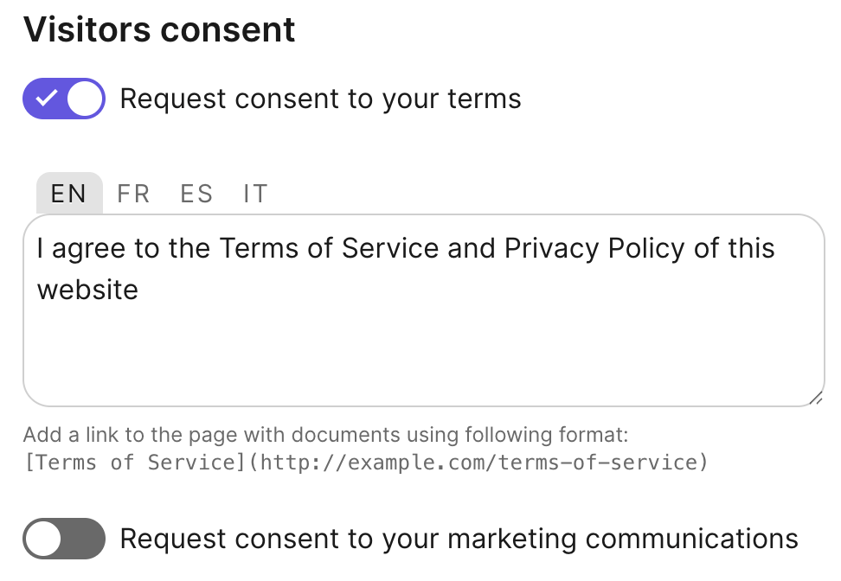
Task: Click the 'Visitors consent' heading
Action: click(x=160, y=29)
